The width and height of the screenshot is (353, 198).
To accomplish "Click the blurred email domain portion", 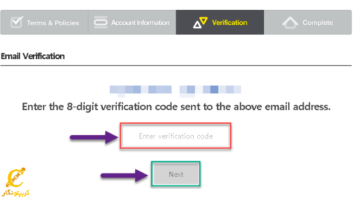I will 210,90.
